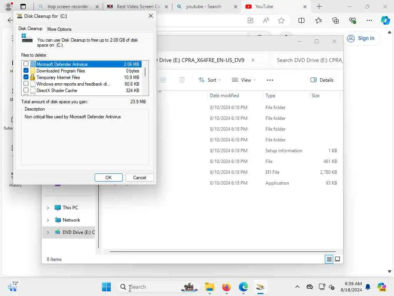394x296 pixels.
Task: Click the File Explorer horizontal scrollbar
Action: point(223,251)
